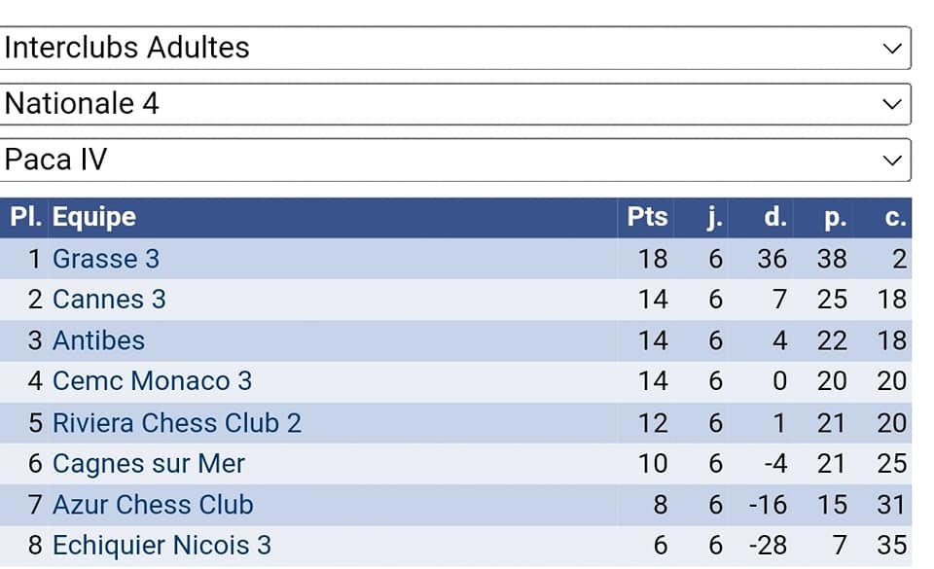Click the Riviera Chess Club 2 link
934x569 pixels.
(x=177, y=423)
